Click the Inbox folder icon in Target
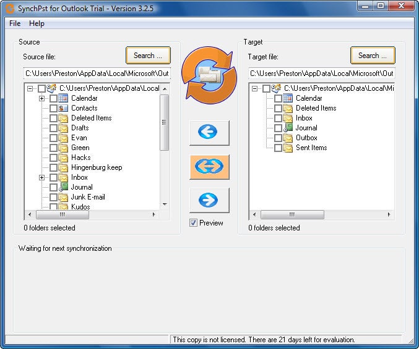This screenshot has width=419, height=349. [x=288, y=118]
